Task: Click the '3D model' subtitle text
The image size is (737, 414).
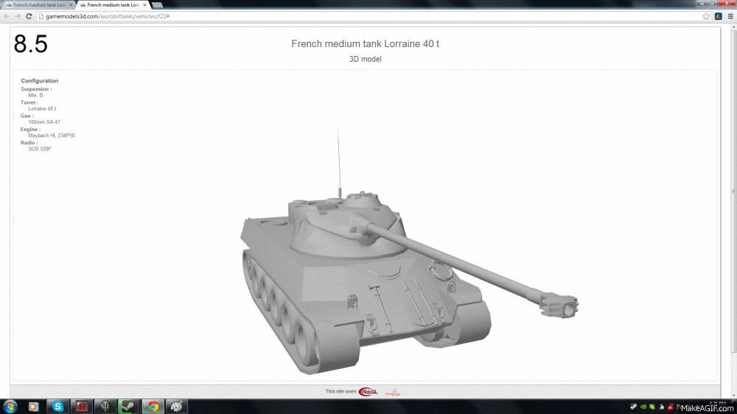Action: pos(366,59)
